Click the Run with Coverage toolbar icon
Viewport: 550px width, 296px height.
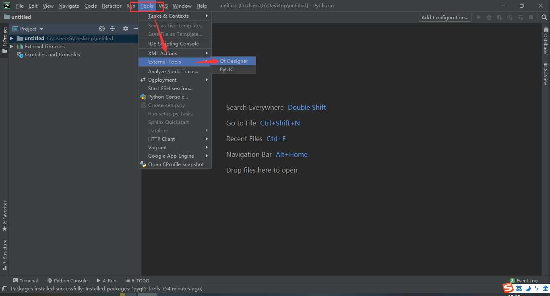(x=500, y=17)
